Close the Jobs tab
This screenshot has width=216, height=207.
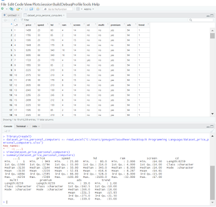click(39, 126)
